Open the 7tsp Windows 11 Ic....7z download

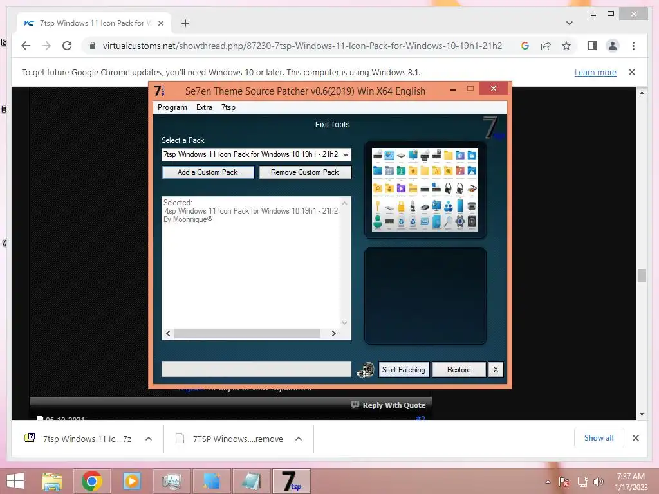(x=78, y=439)
